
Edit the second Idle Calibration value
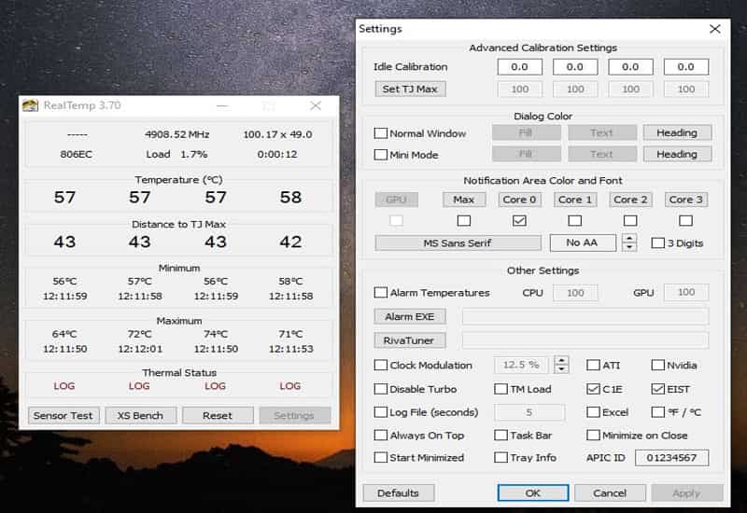pyautogui.click(x=575, y=67)
